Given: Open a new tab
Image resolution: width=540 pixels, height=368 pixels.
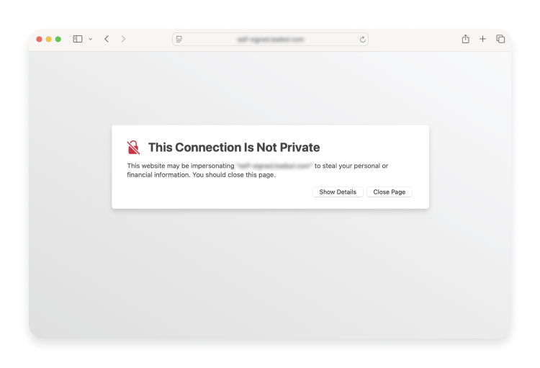Looking at the screenshot, I should [483, 39].
